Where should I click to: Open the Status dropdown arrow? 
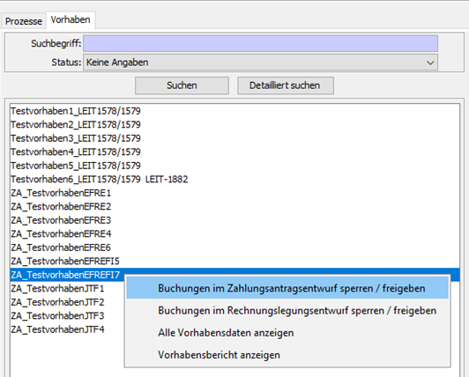click(430, 63)
